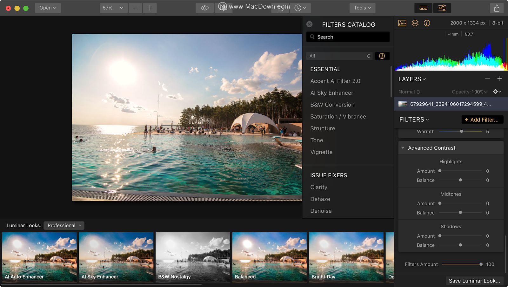
Task: Open the image info icon
Action: point(427,23)
